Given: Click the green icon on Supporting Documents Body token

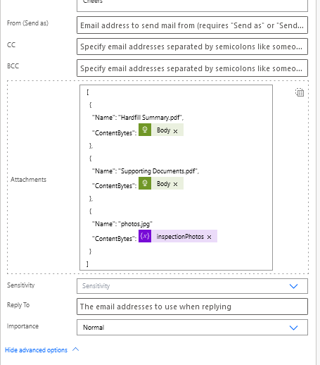Looking at the screenshot, I should (x=145, y=183).
